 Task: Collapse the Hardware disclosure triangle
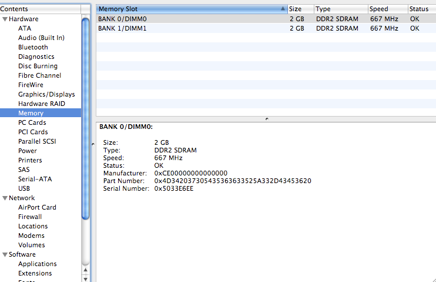pos(5,19)
